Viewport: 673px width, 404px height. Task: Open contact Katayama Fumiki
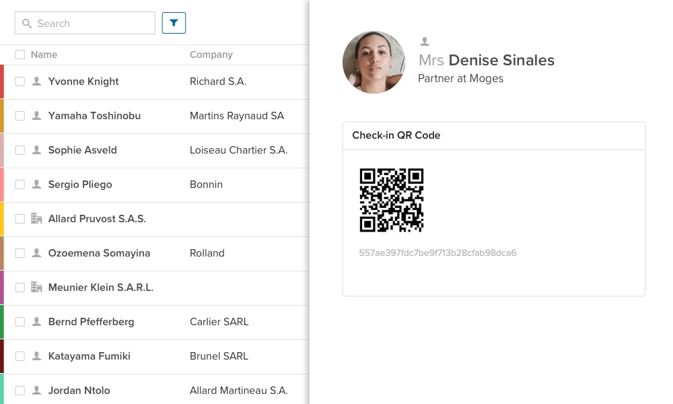90,356
